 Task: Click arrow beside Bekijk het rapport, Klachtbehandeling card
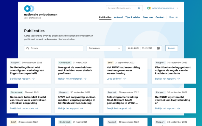tap(178, 79)
